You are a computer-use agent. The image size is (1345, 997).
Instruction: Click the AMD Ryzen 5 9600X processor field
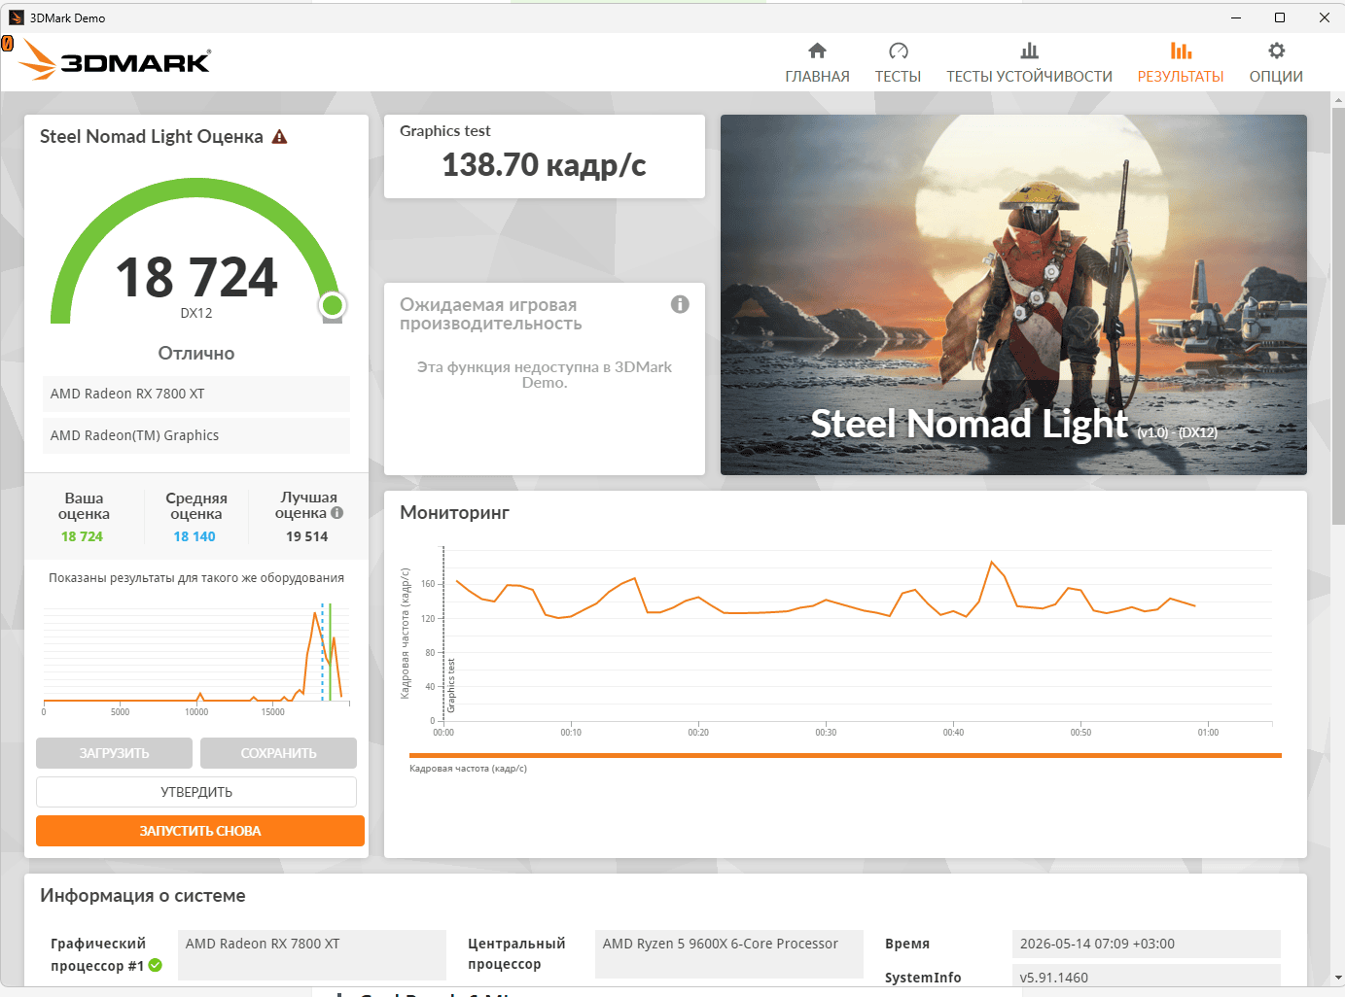click(x=729, y=954)
